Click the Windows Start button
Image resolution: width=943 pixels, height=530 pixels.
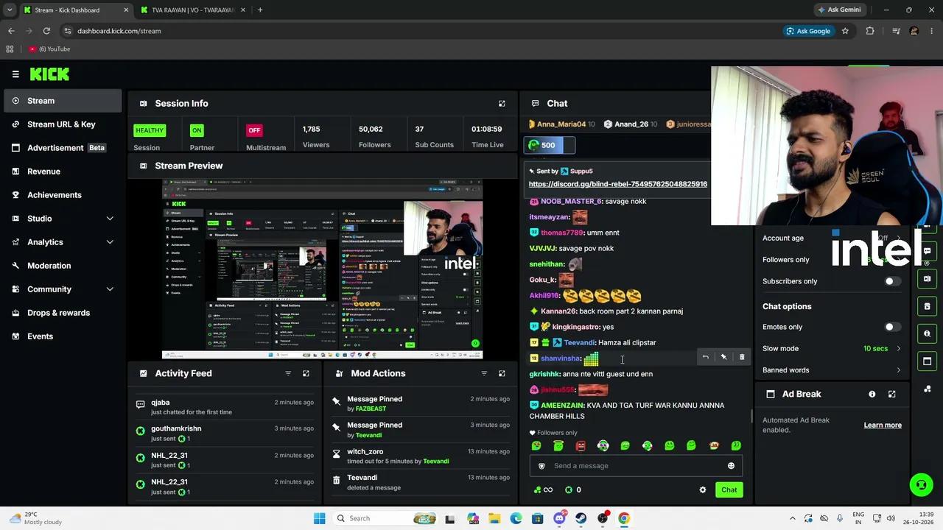tap(319, 518)
